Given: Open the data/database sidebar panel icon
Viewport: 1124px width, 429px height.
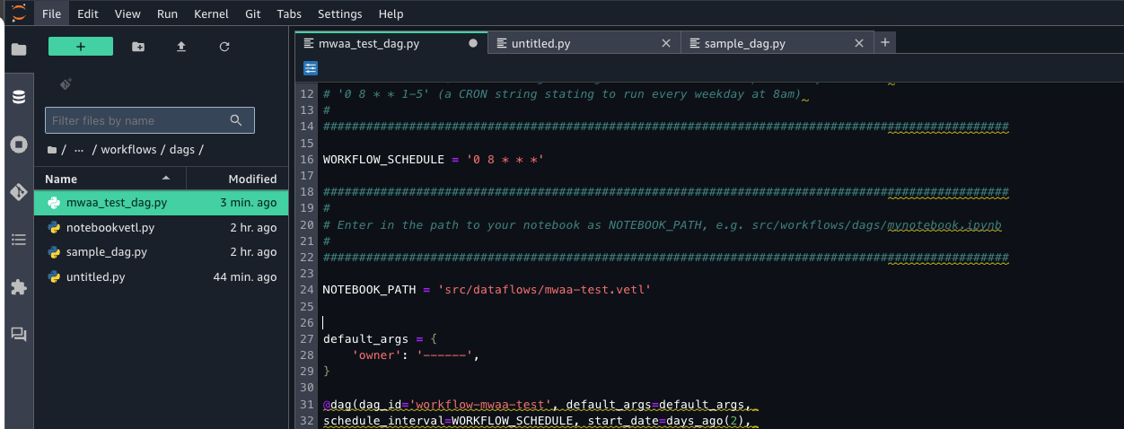Looking at the screenshot, I should pyautogui.click(x=18, y=97).
